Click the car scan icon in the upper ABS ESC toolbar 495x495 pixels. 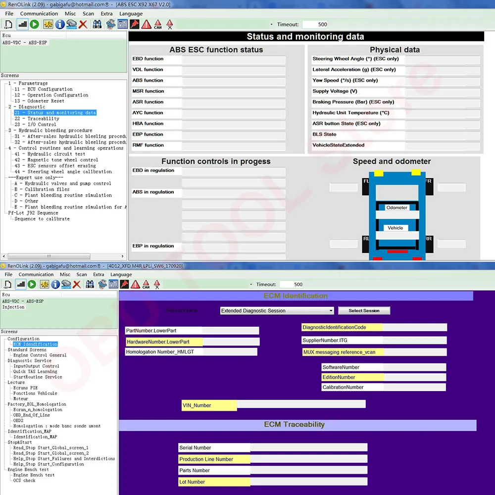72,24
